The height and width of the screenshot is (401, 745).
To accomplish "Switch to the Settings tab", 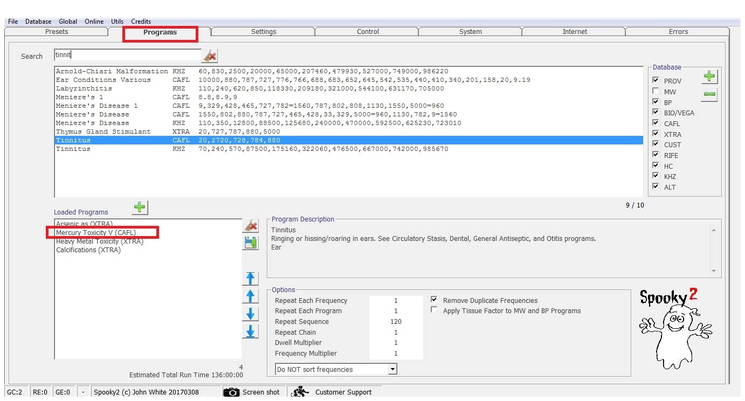I will coord(264,32).
